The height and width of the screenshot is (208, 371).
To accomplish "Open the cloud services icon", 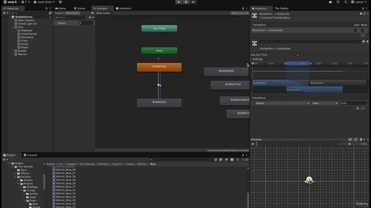I will click(330, 2).
